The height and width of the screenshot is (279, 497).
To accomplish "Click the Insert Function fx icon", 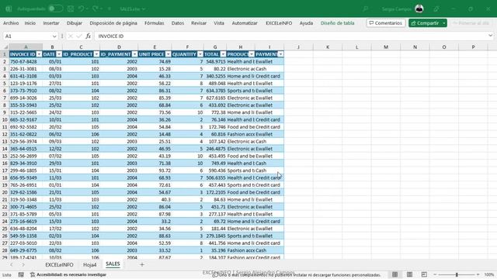I will pos(88,36).
